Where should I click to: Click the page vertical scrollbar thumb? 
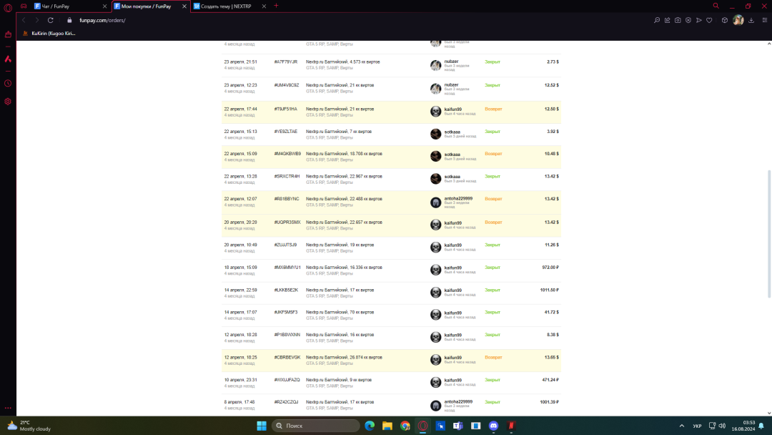coord(769,234)
